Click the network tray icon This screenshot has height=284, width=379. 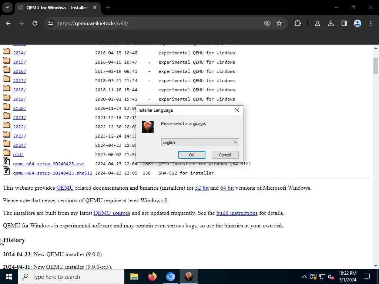(x=322, y=277)
